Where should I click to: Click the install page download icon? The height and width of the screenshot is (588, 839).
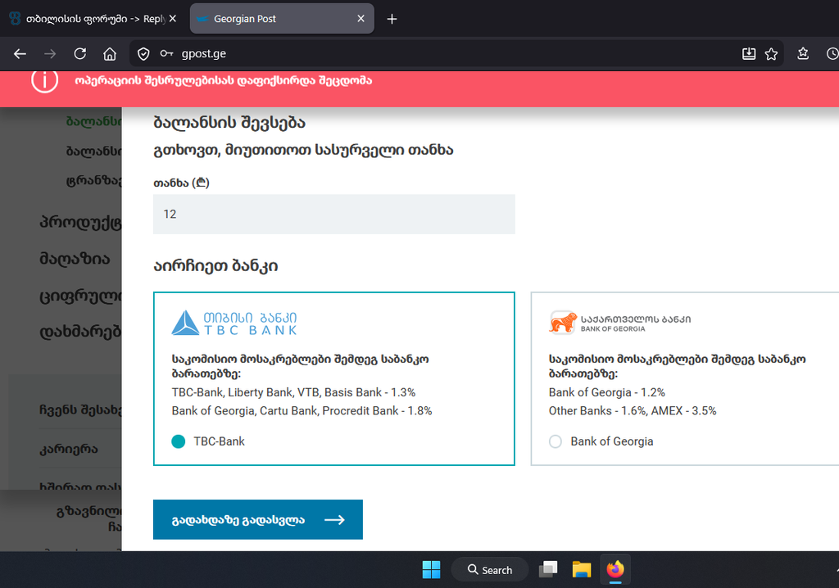749,53
